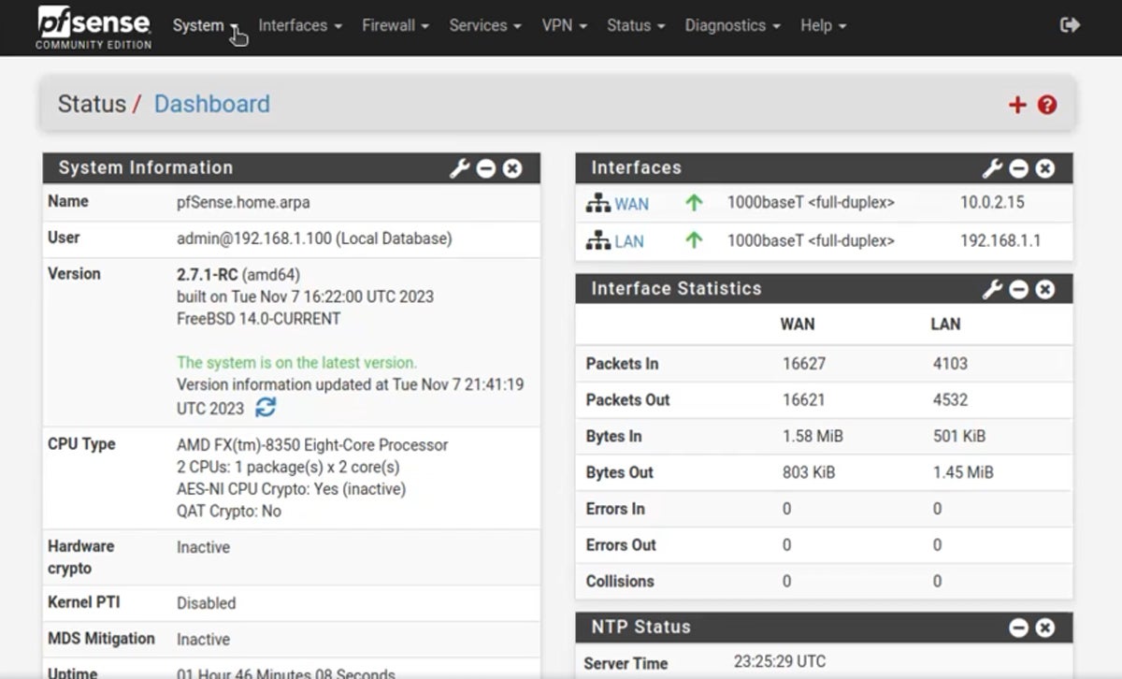This screenshot has height=679, width=1122.
Task: Click 'The system is on the latest version' text
Action: point(297,362)
